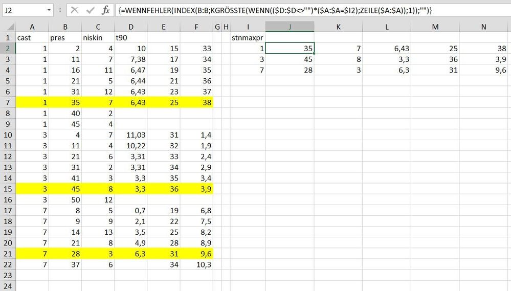This screenshot has height=291, width=511.
Task: Select row 21 header
Action: point(8,254)
